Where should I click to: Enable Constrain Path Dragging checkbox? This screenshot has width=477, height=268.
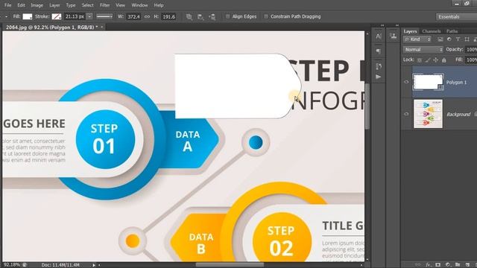click(266, 16)
